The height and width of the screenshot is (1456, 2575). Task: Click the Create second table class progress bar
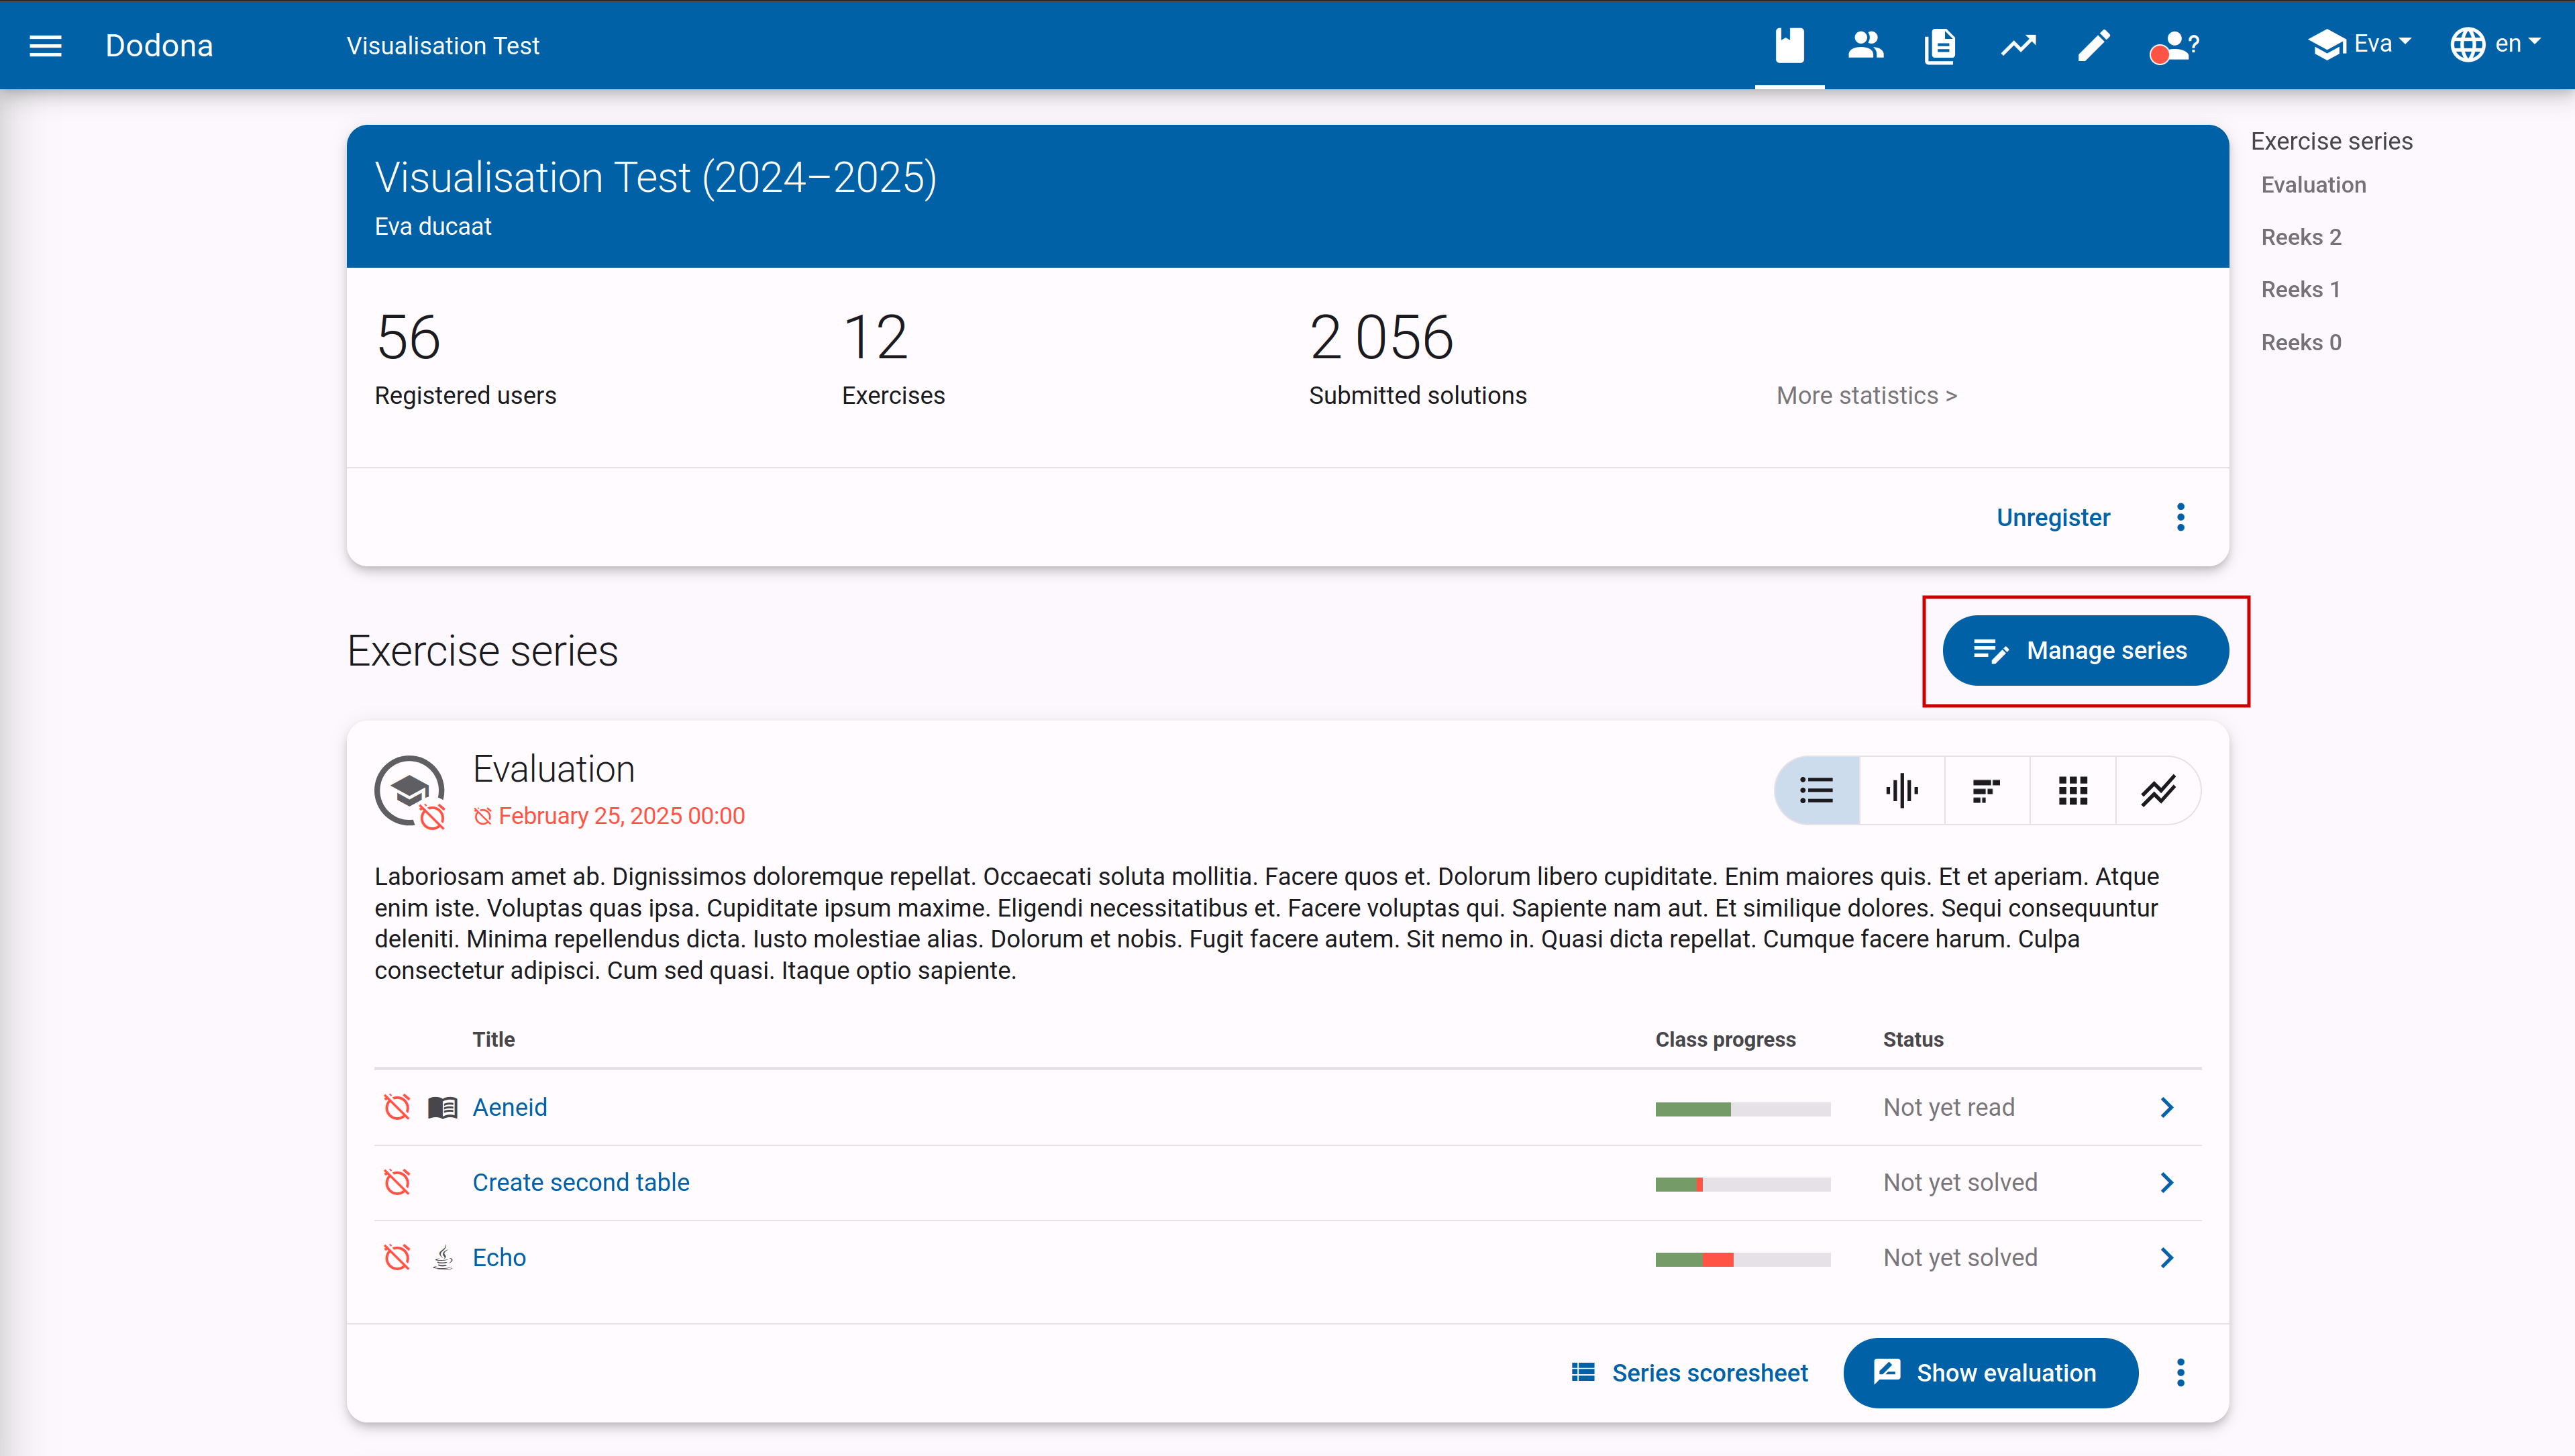pyautogui.click(x=1742, y=1183)
